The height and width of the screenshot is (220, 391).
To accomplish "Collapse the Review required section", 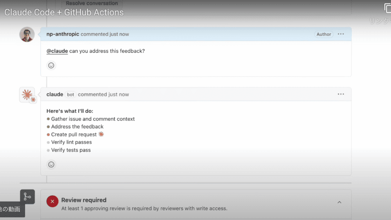I will pos(339,202).
